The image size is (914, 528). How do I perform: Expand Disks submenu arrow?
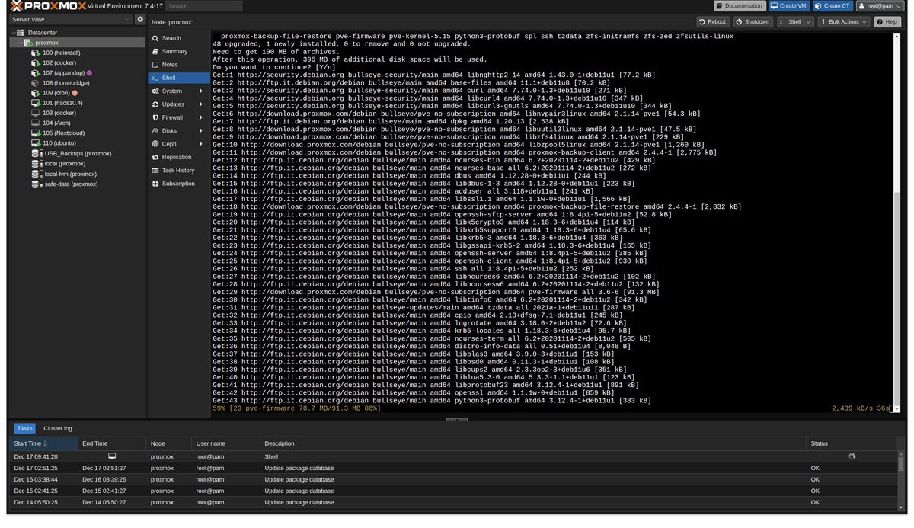[202, 130]
